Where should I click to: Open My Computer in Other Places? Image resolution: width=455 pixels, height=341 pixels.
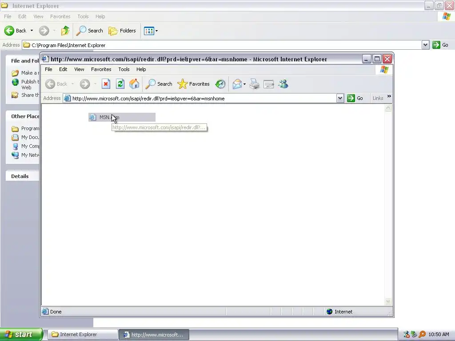point(25,146)
